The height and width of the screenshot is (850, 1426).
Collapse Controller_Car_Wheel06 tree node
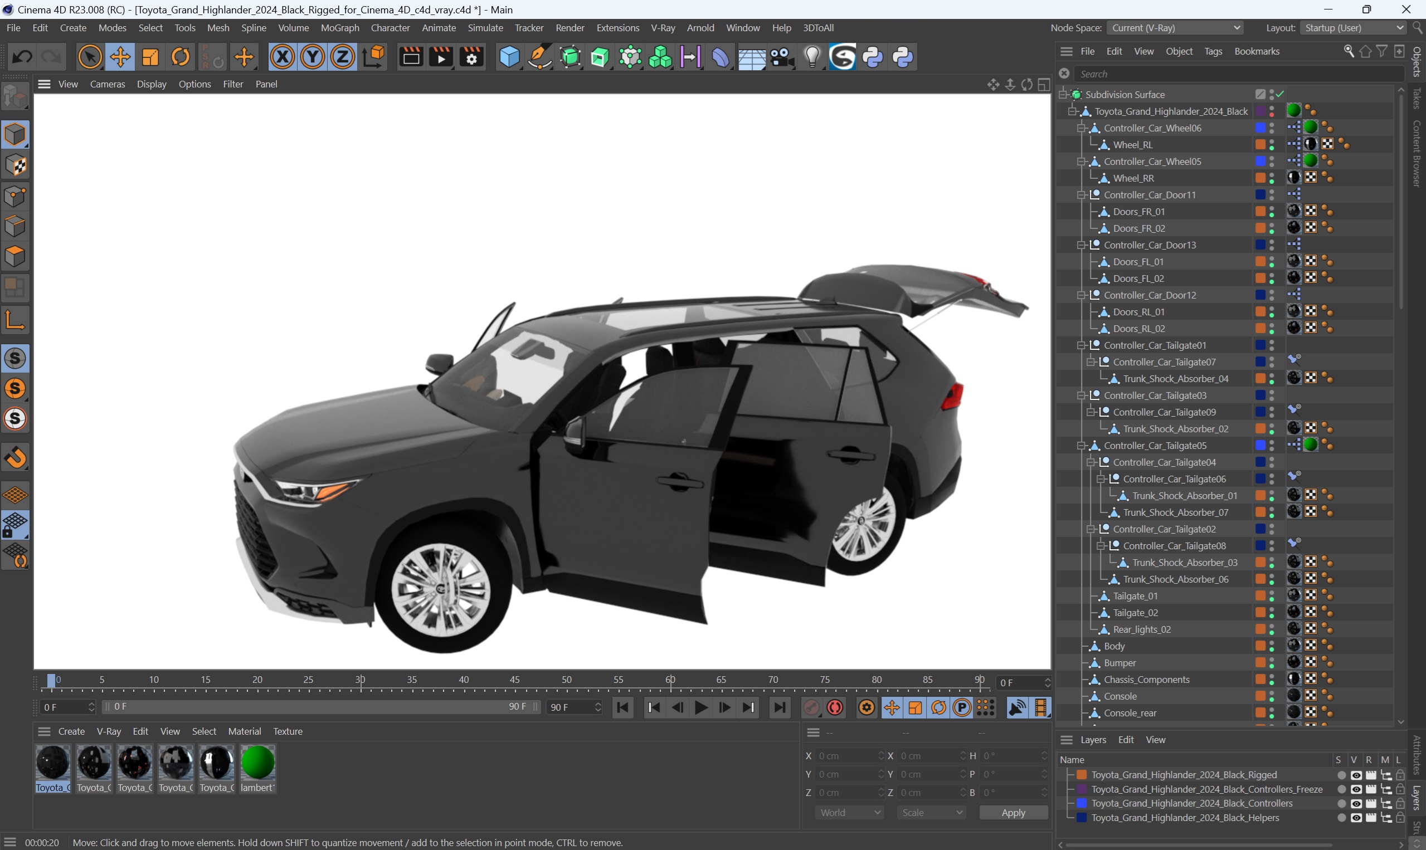1081,128
